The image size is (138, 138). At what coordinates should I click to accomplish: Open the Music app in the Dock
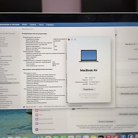click(109, 137)
